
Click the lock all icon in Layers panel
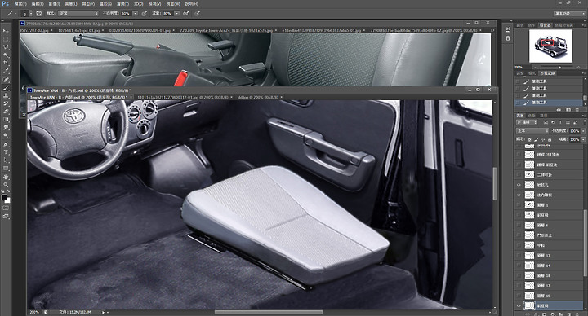click(x=550, y=139)
